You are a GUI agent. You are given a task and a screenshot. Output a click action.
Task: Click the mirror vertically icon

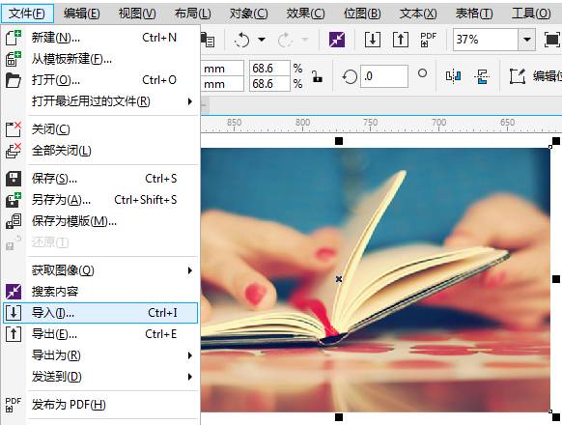[481, 76]
